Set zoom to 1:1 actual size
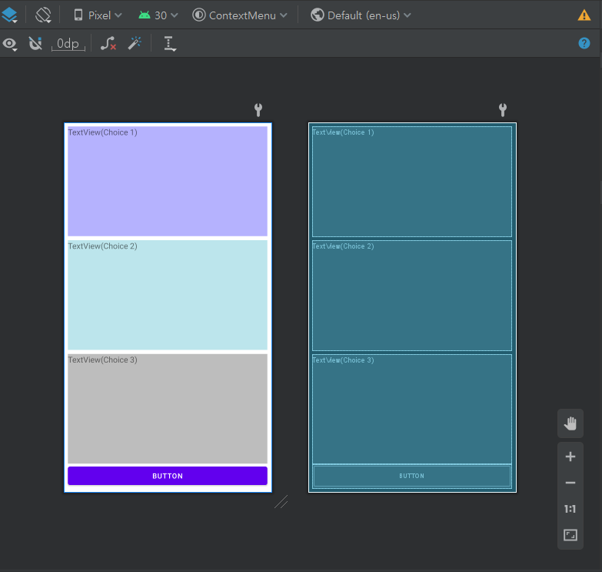Image resolution: width=602 pixels, height=572 pixels. coord(570,509)
